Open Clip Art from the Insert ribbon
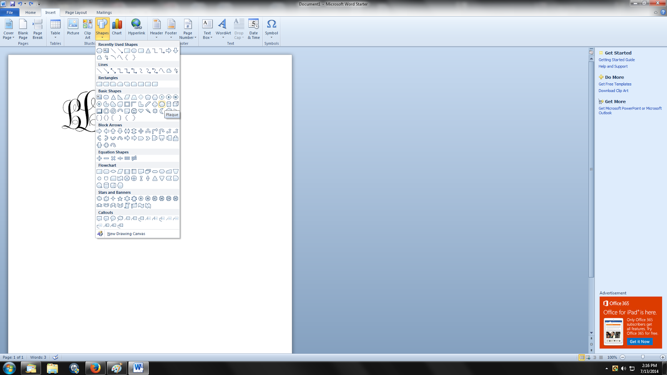The image size is (667, 375). pos(88,29)
